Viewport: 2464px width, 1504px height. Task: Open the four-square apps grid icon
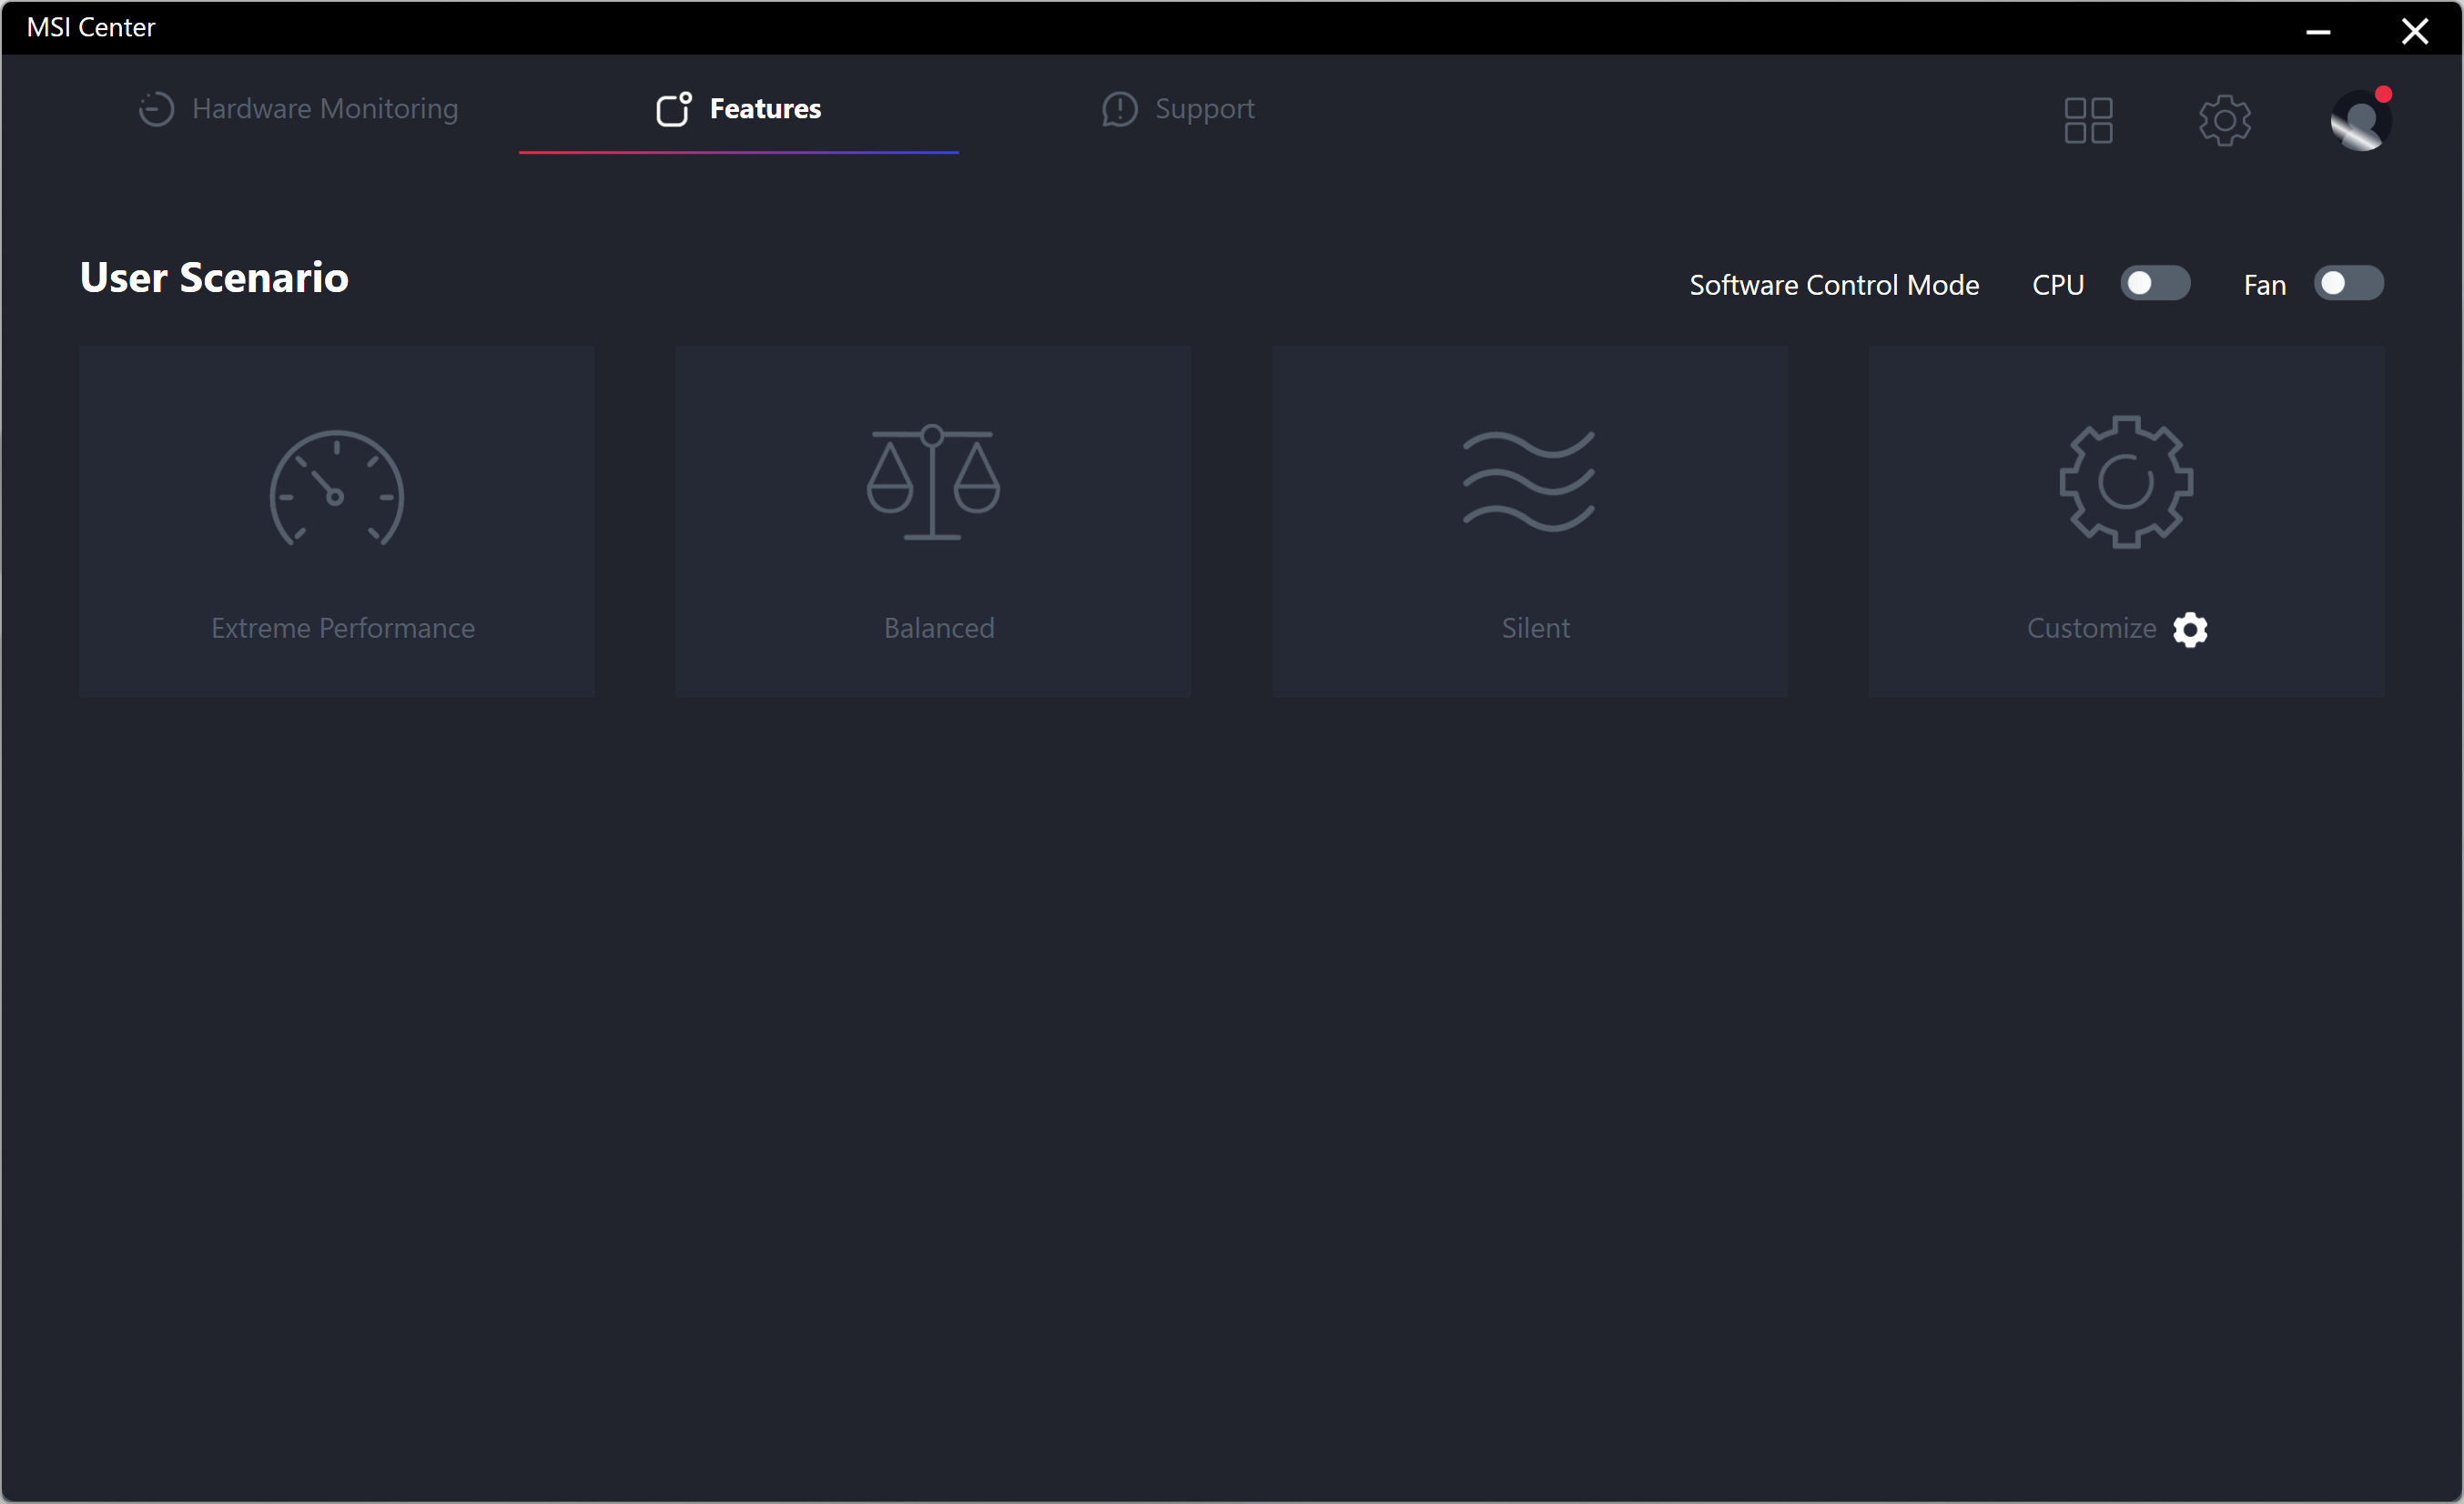[2087, 121]
